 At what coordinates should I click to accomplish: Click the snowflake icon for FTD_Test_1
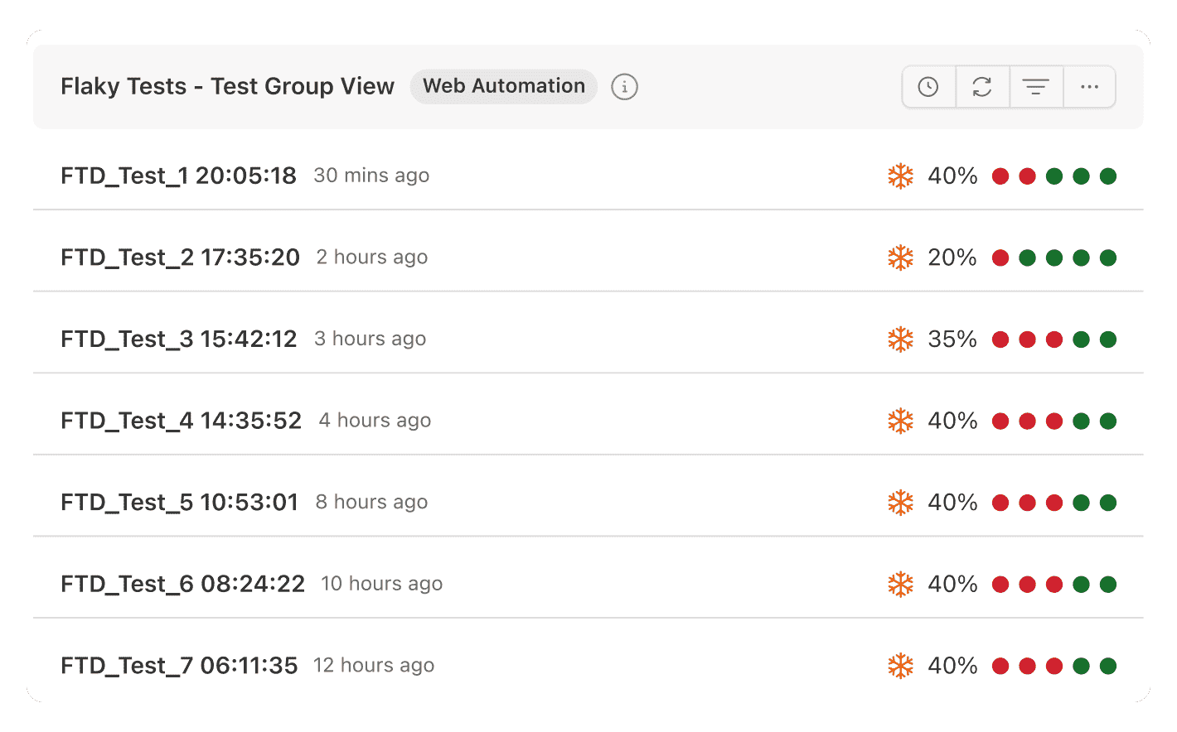tap(900, 176)
